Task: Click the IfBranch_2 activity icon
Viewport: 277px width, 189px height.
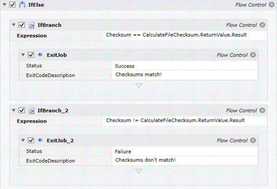Action: pos(32,111)
